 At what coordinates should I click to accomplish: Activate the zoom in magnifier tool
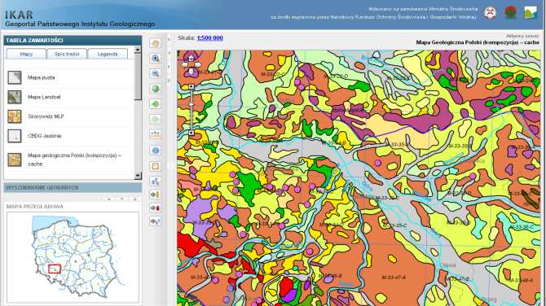pyautogui.click(x=156, y=58)
